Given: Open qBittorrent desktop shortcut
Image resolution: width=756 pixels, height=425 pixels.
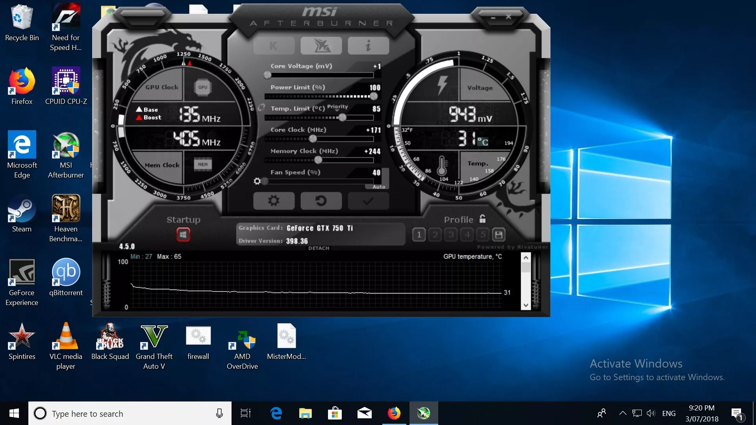Looking at the screenshot, I should (66, 278).
